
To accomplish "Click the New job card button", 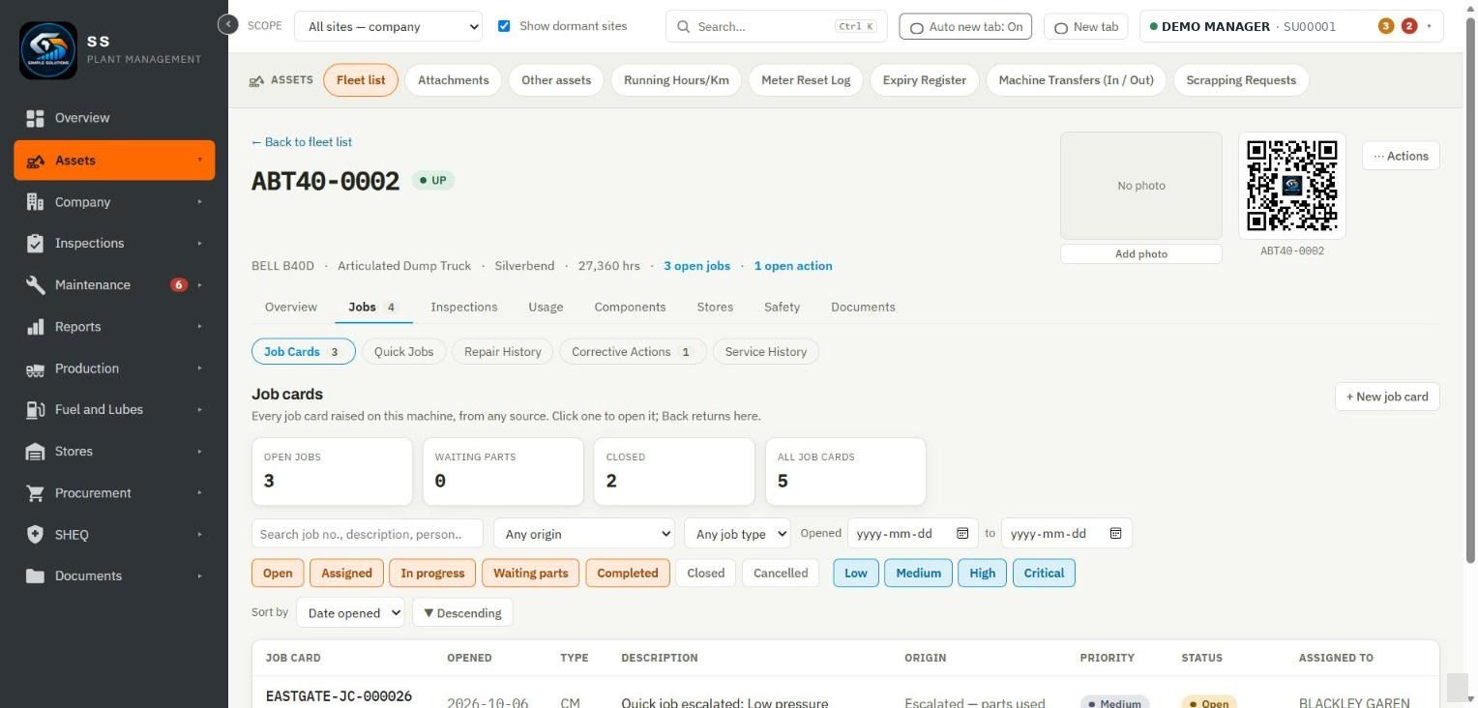I will pos(1387,397).
